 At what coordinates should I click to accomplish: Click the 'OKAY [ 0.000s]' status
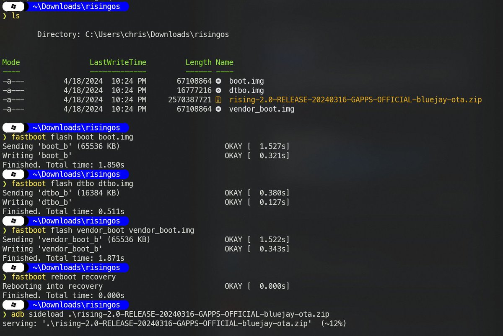tap(257, 286)
